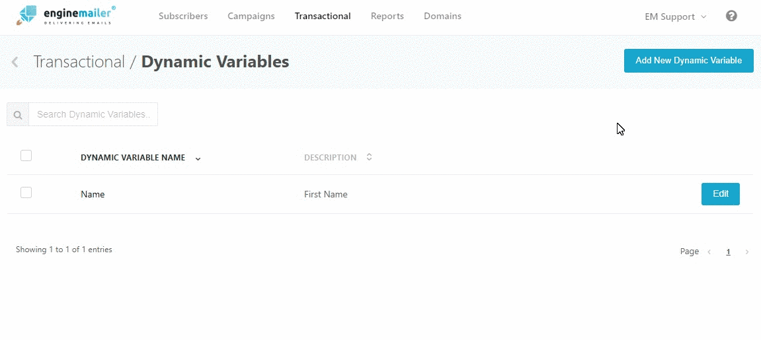
Task: Click Add New Dynamic Variable button
Action: 688,60
